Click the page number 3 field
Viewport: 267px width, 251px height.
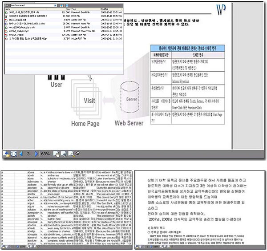point(28,154)
